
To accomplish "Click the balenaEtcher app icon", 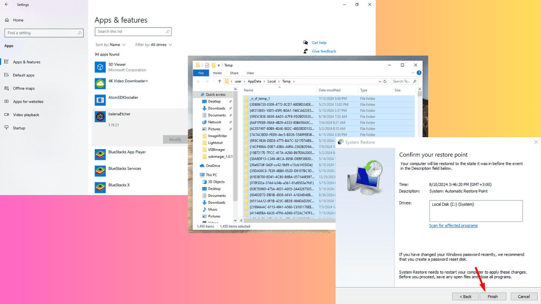I will (100, 117).
